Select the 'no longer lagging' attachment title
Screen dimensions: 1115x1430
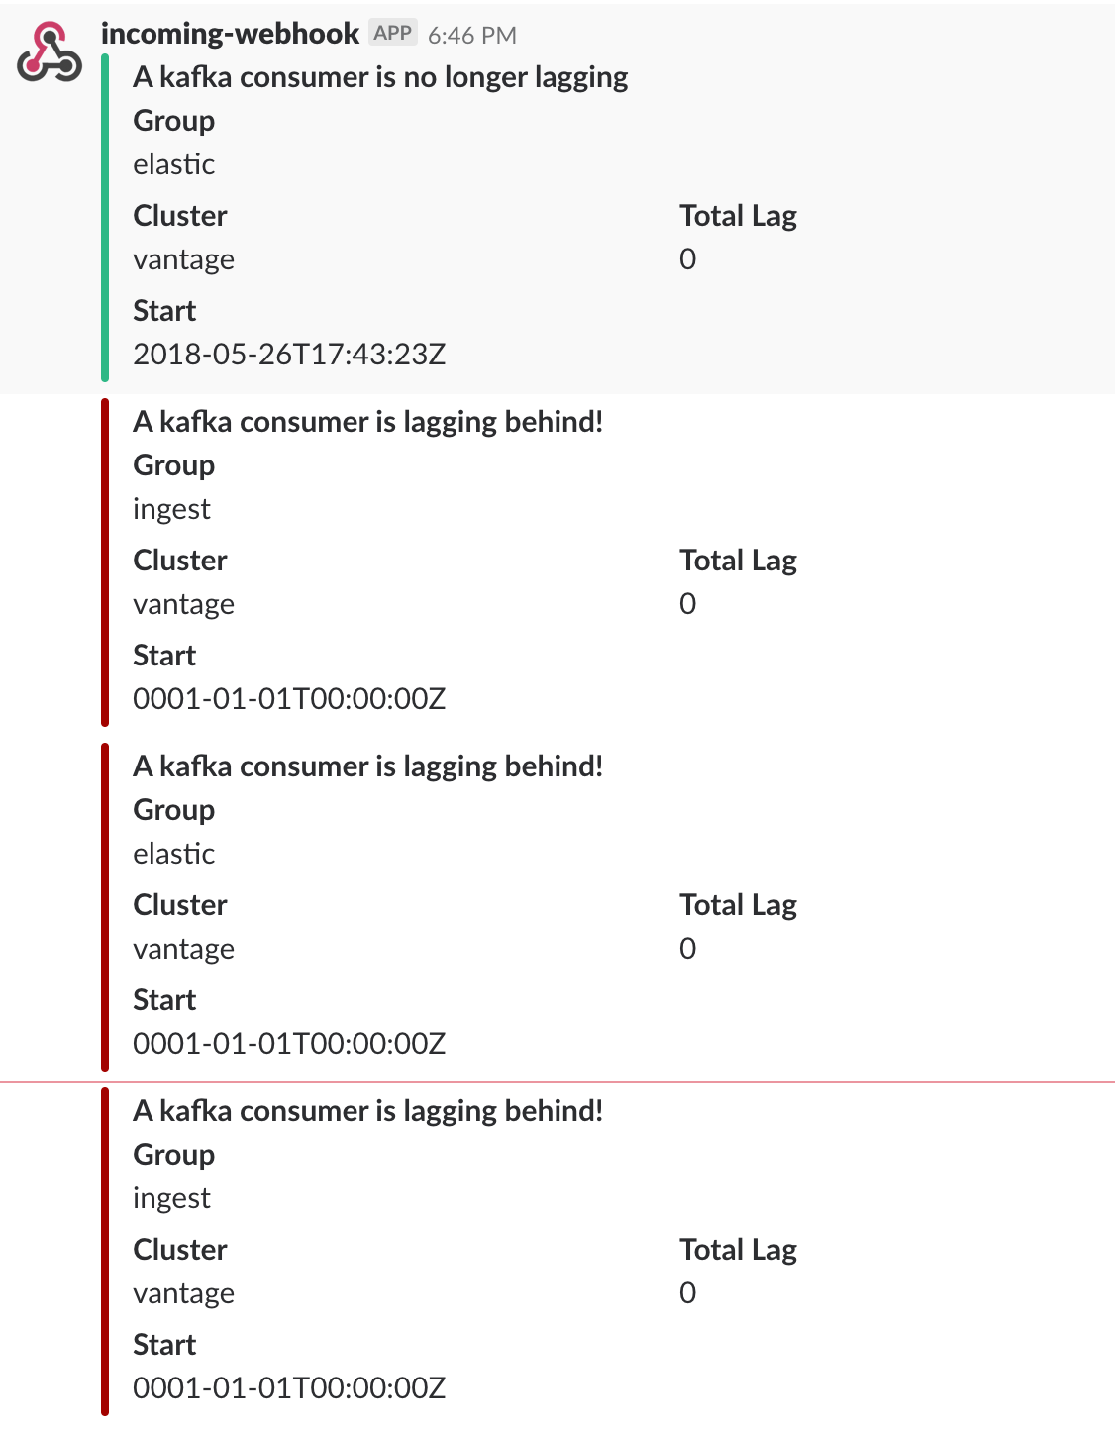coord(380,77)
